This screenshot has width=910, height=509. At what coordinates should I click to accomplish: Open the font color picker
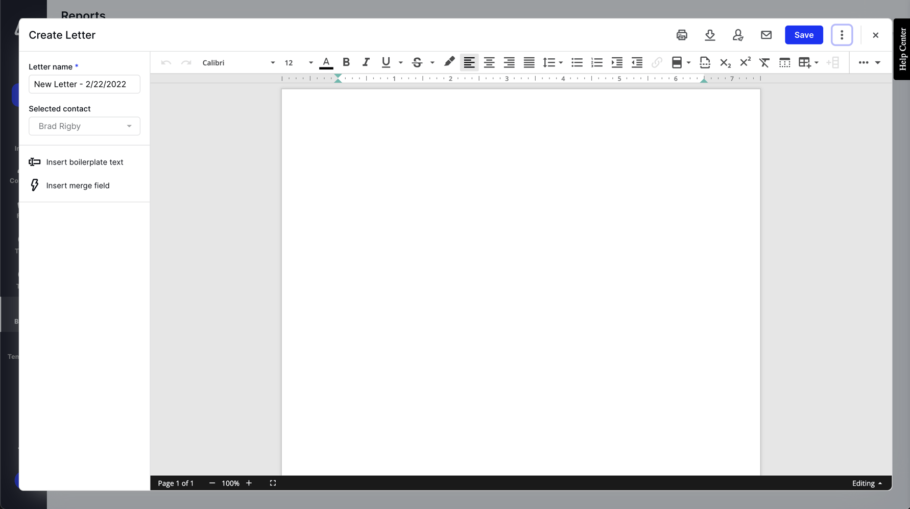click(326, 62)
